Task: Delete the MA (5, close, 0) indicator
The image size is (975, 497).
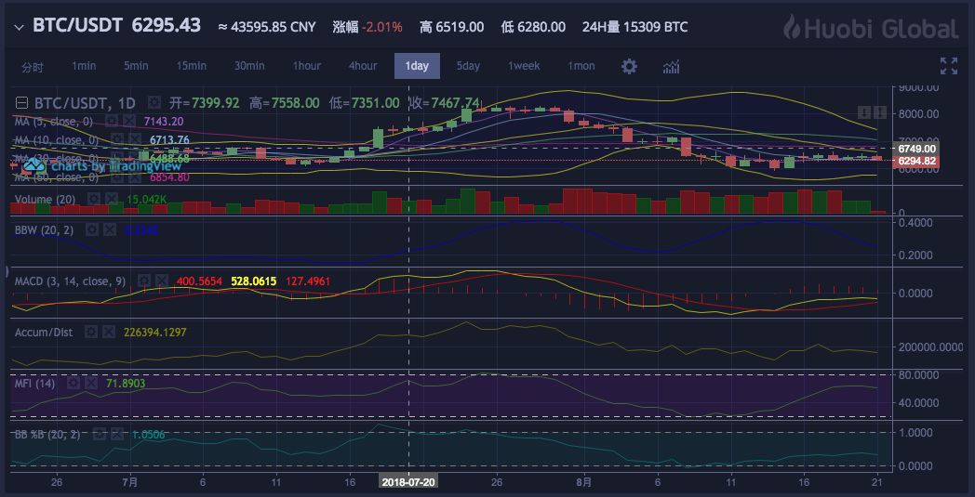Action: [x=127, y=121]
